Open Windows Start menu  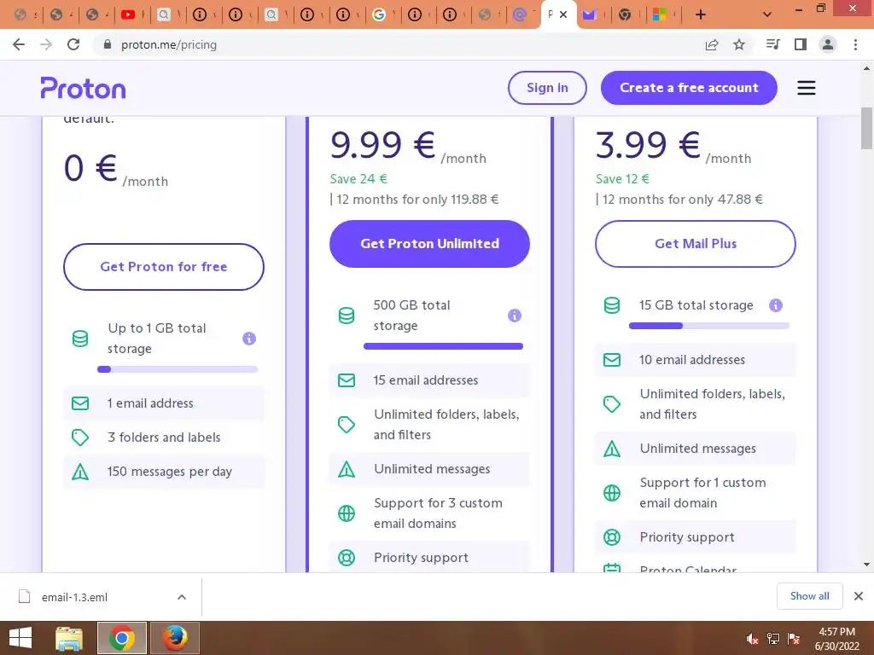coord(20,638)
